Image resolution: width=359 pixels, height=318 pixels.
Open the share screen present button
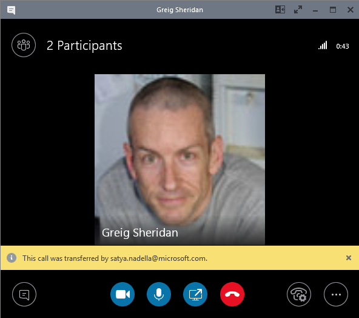[195, 294]
